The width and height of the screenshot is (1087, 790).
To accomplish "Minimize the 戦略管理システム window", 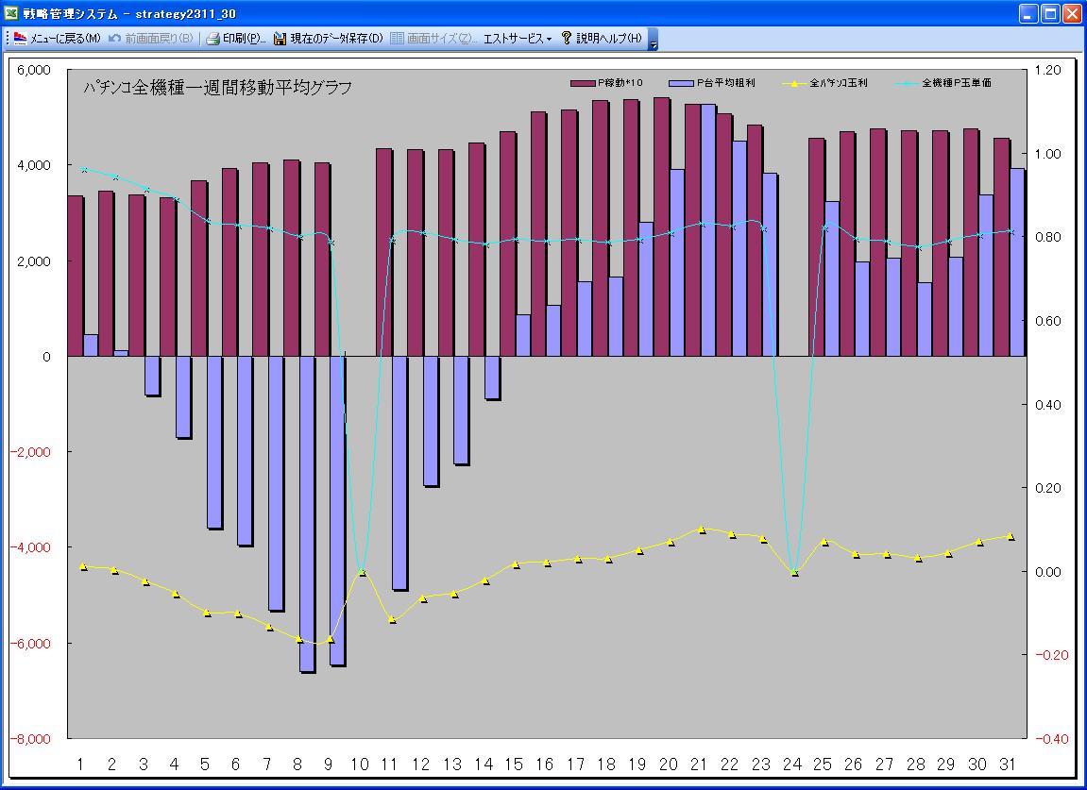I will (x=1028, y=13).
